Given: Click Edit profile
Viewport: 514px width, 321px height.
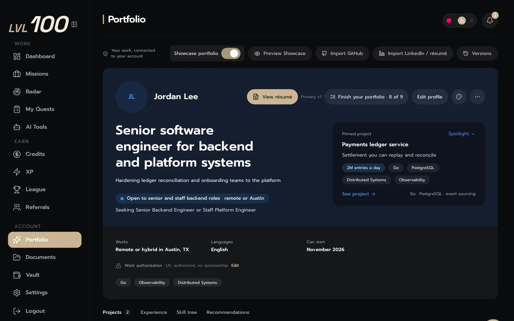Looking at the screenshot, I should point(430,97).
